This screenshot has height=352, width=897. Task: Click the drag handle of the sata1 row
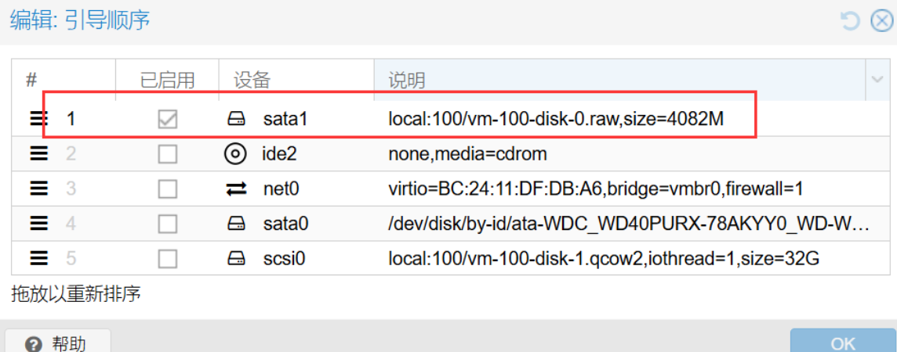[x=38, y=119]
